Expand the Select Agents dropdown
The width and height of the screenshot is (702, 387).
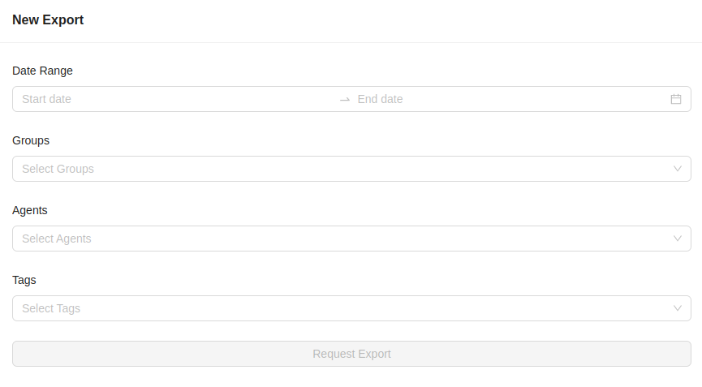coord(351,239)
